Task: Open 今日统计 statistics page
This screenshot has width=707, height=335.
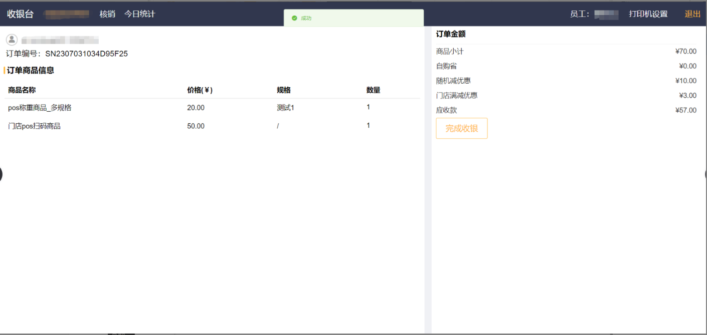Action: (x=139, y=14)
